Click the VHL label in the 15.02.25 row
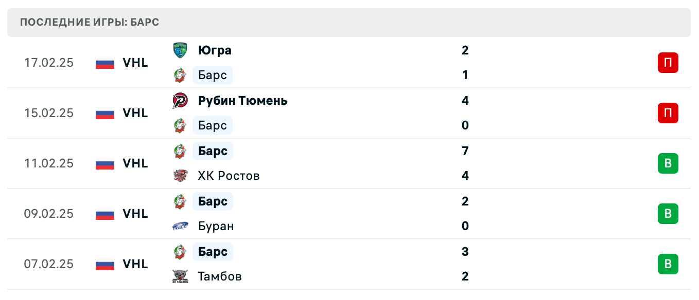Screen dimensions: 699x300 135,113
